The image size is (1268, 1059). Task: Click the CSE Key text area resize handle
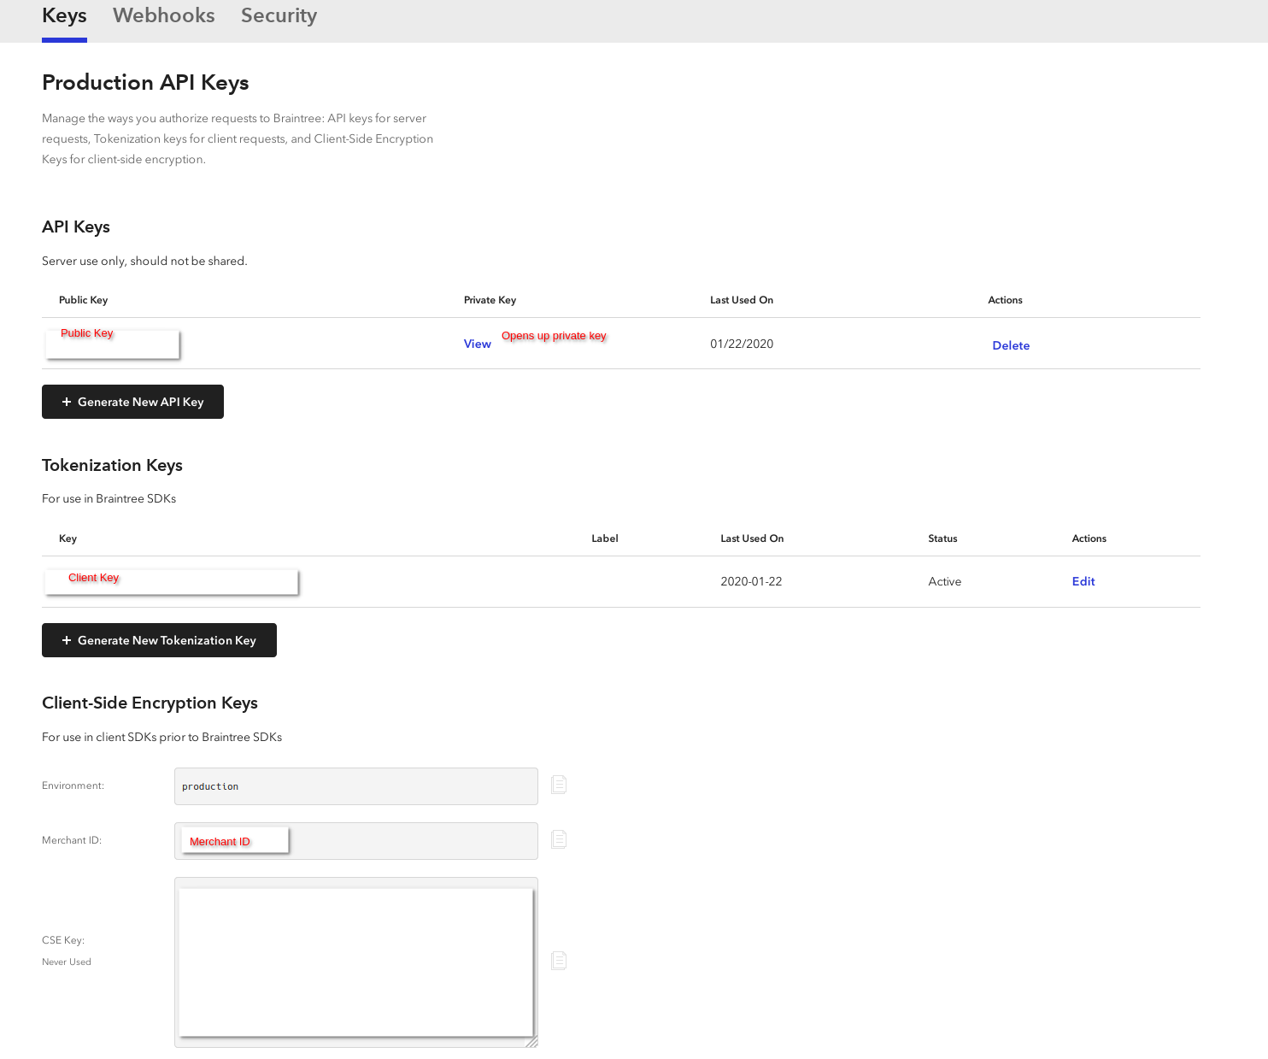[531, 1041]
